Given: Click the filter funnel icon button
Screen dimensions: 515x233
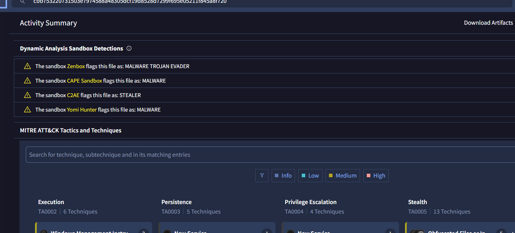Looking at the screenshot, I should [262, 175].
